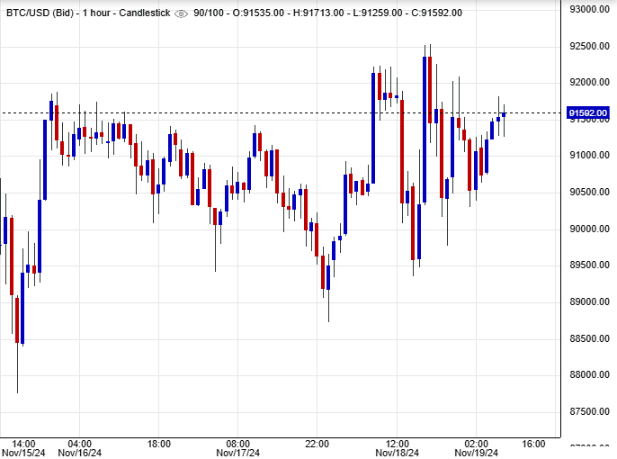Click the 90000.00 price axis label

(589, 229)
